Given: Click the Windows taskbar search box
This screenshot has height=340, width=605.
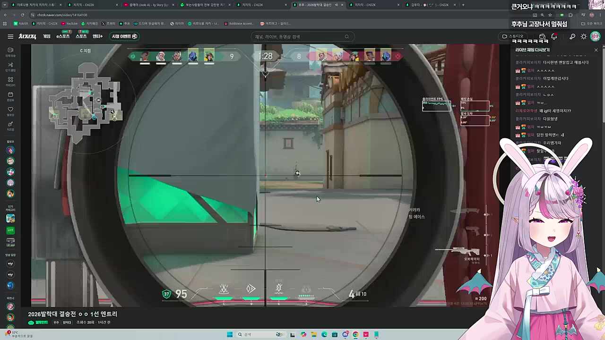Looking at the screenshot, I should (x=260, y=334).
